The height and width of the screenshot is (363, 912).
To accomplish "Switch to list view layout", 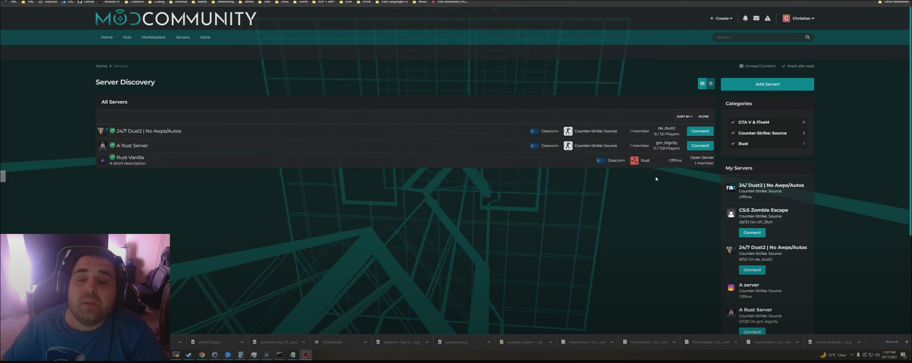I will coord(710,84).
